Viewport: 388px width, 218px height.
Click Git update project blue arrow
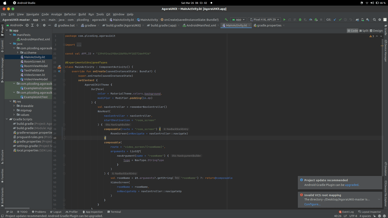click(335, 20)
